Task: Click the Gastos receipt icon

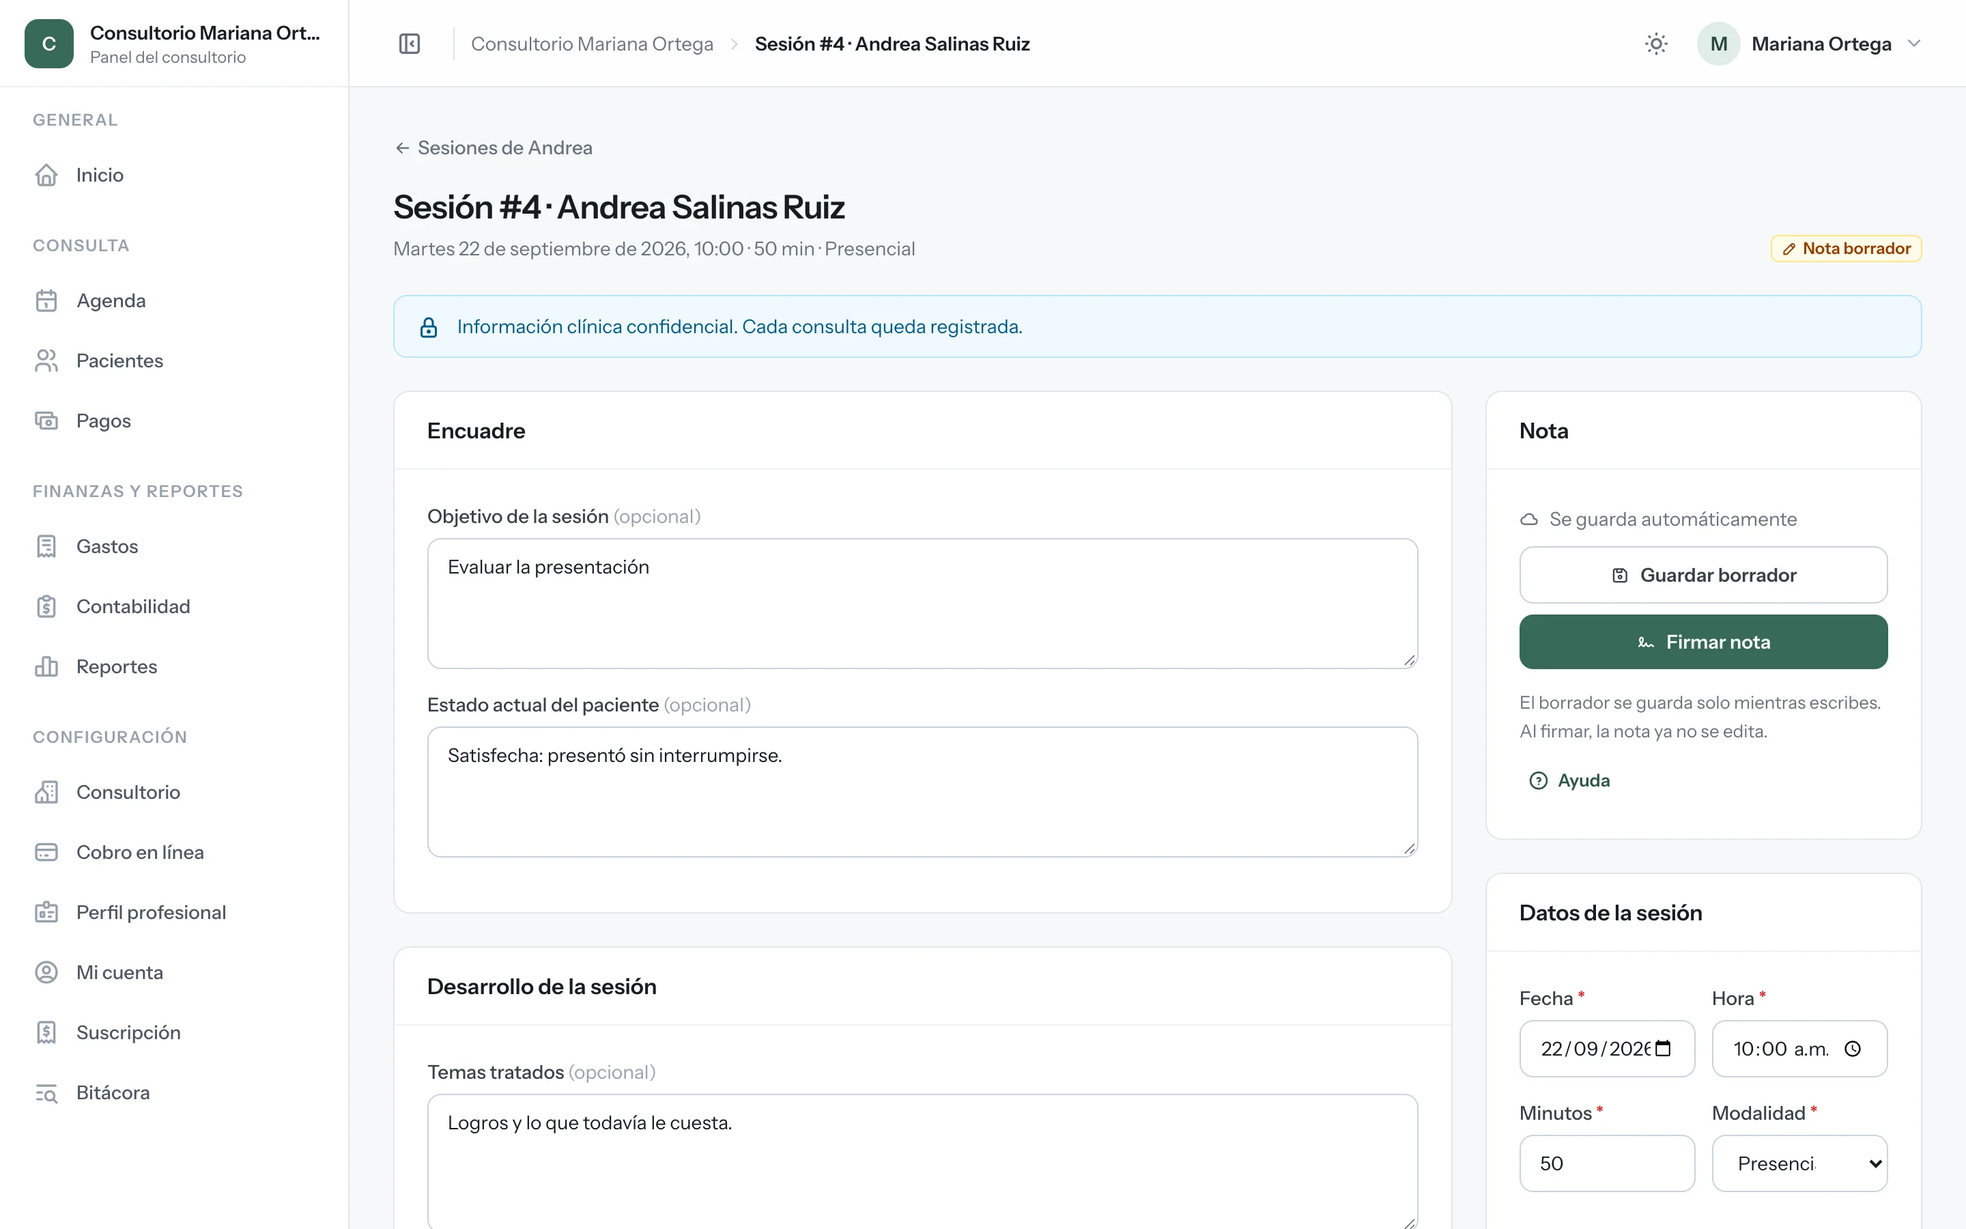Action: click(46, 546)
